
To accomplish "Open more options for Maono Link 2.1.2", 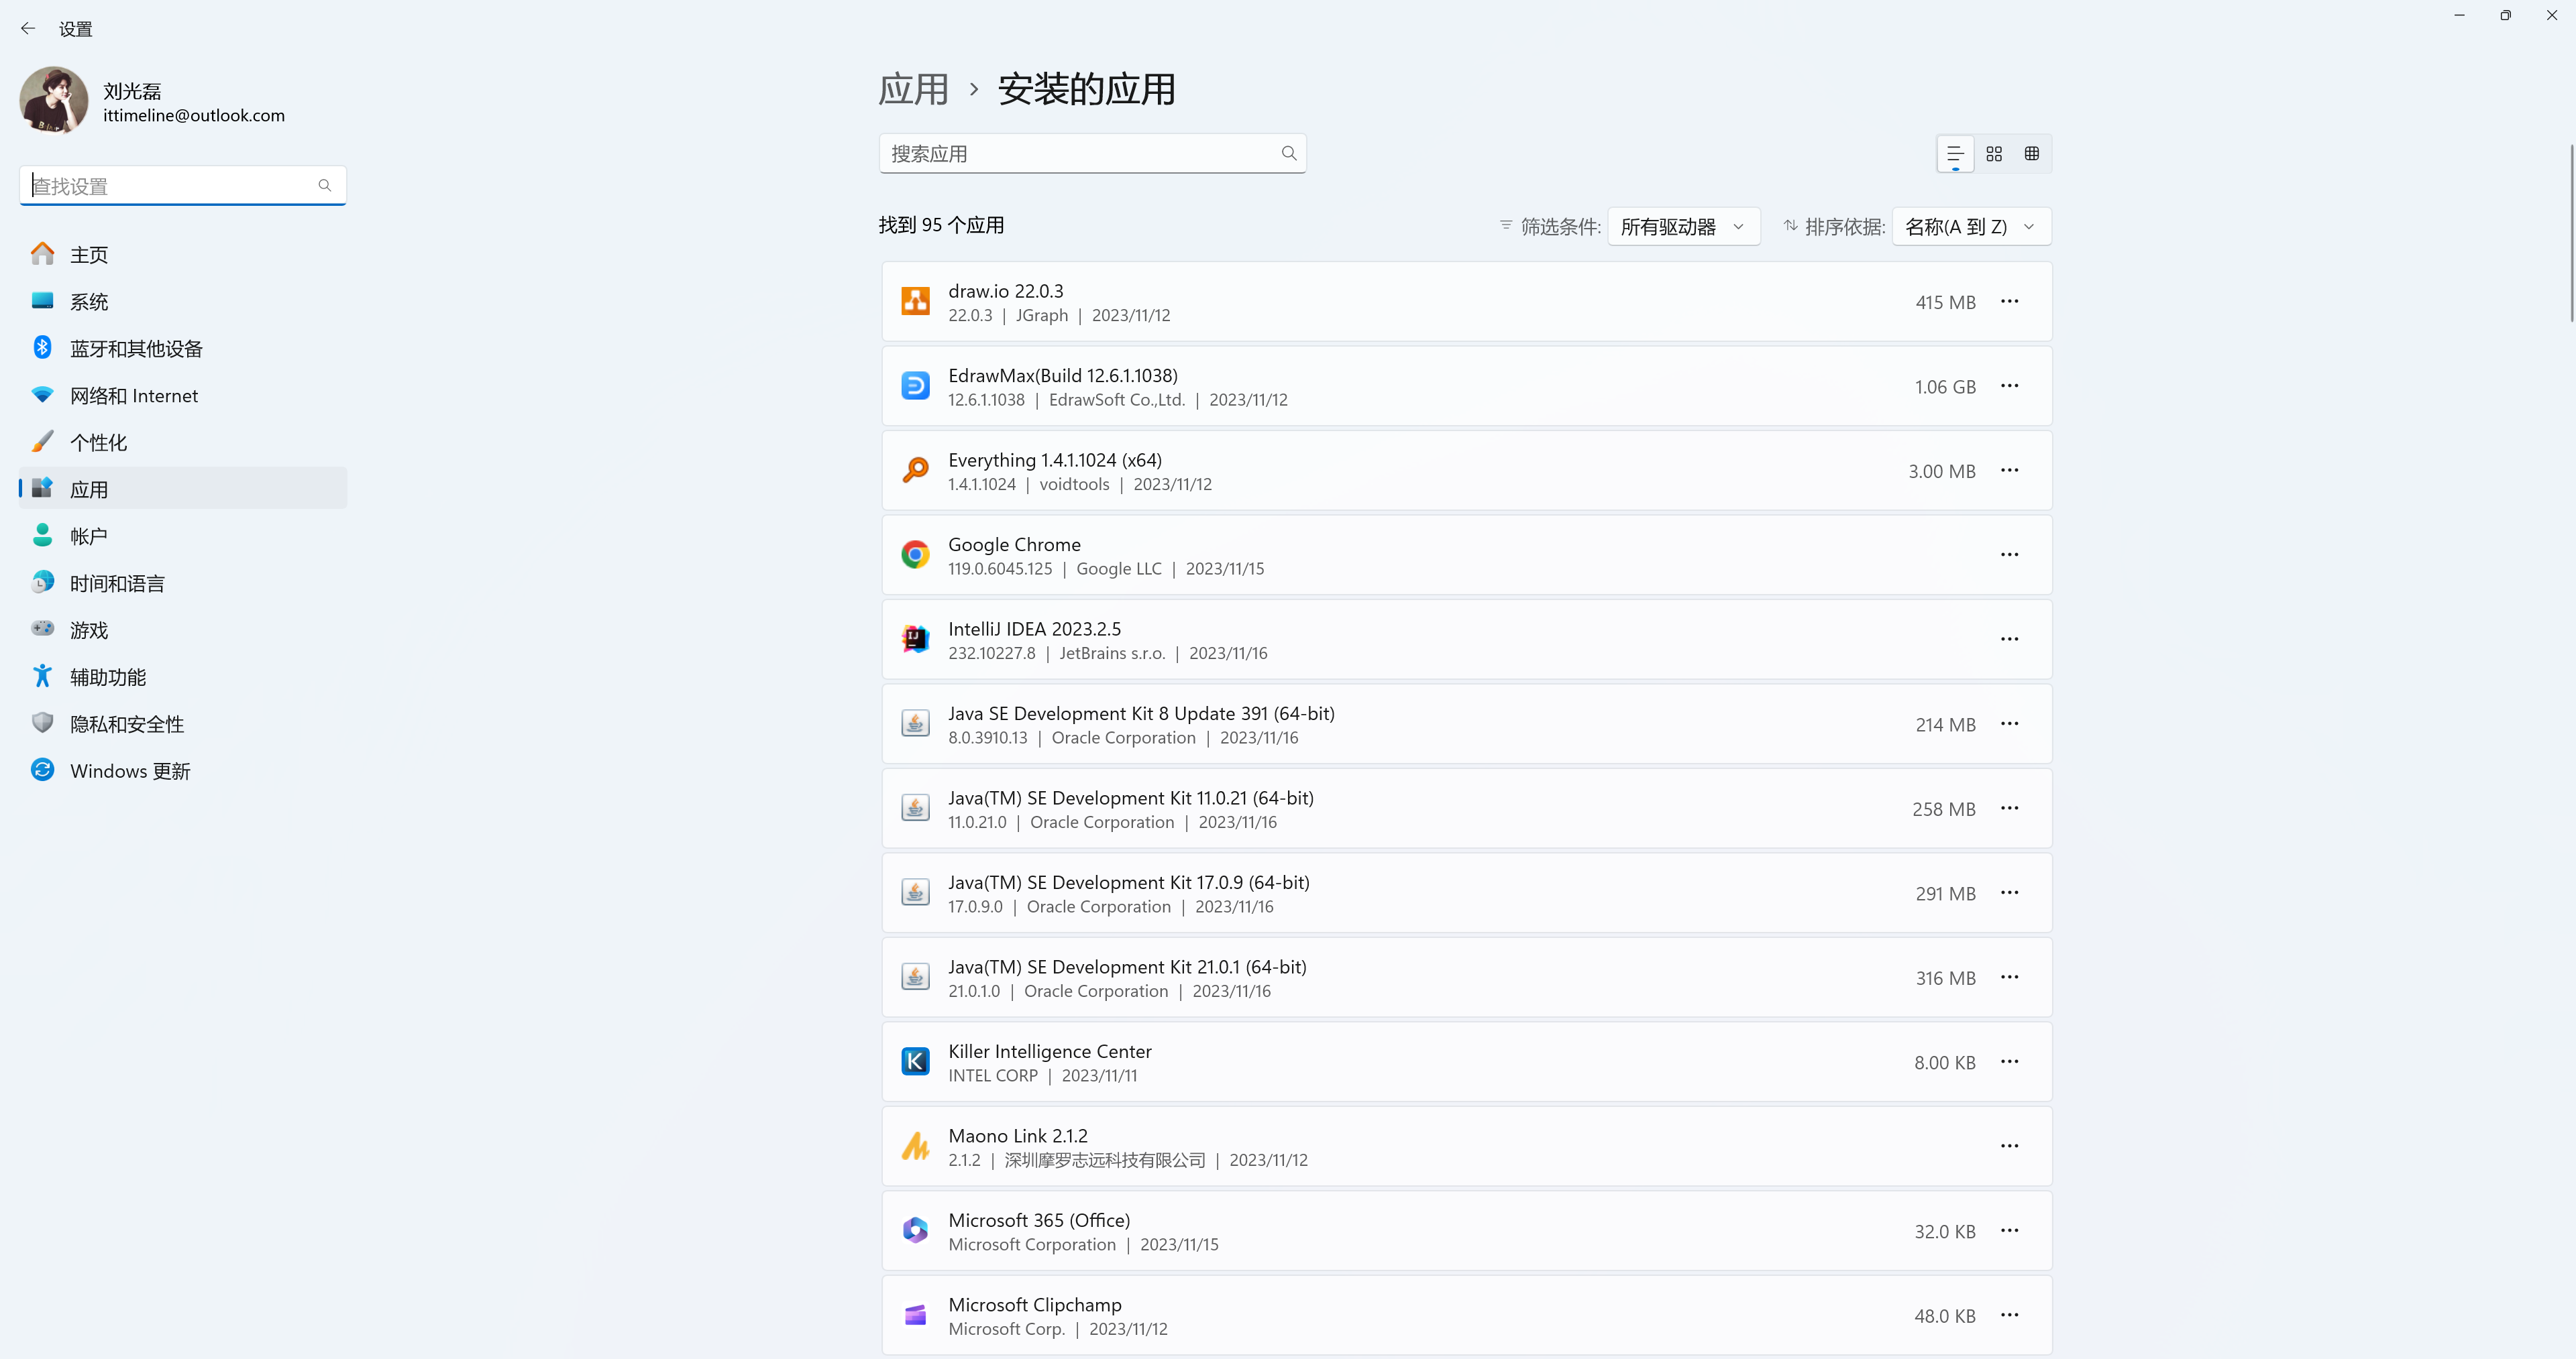I will point(2009,1145).
